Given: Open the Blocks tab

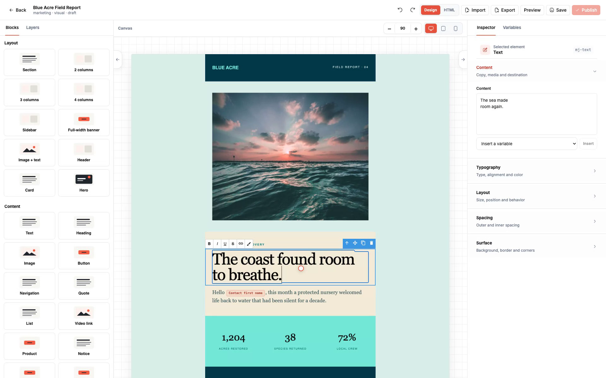Looking at the screenshot, I should point(12,28).
